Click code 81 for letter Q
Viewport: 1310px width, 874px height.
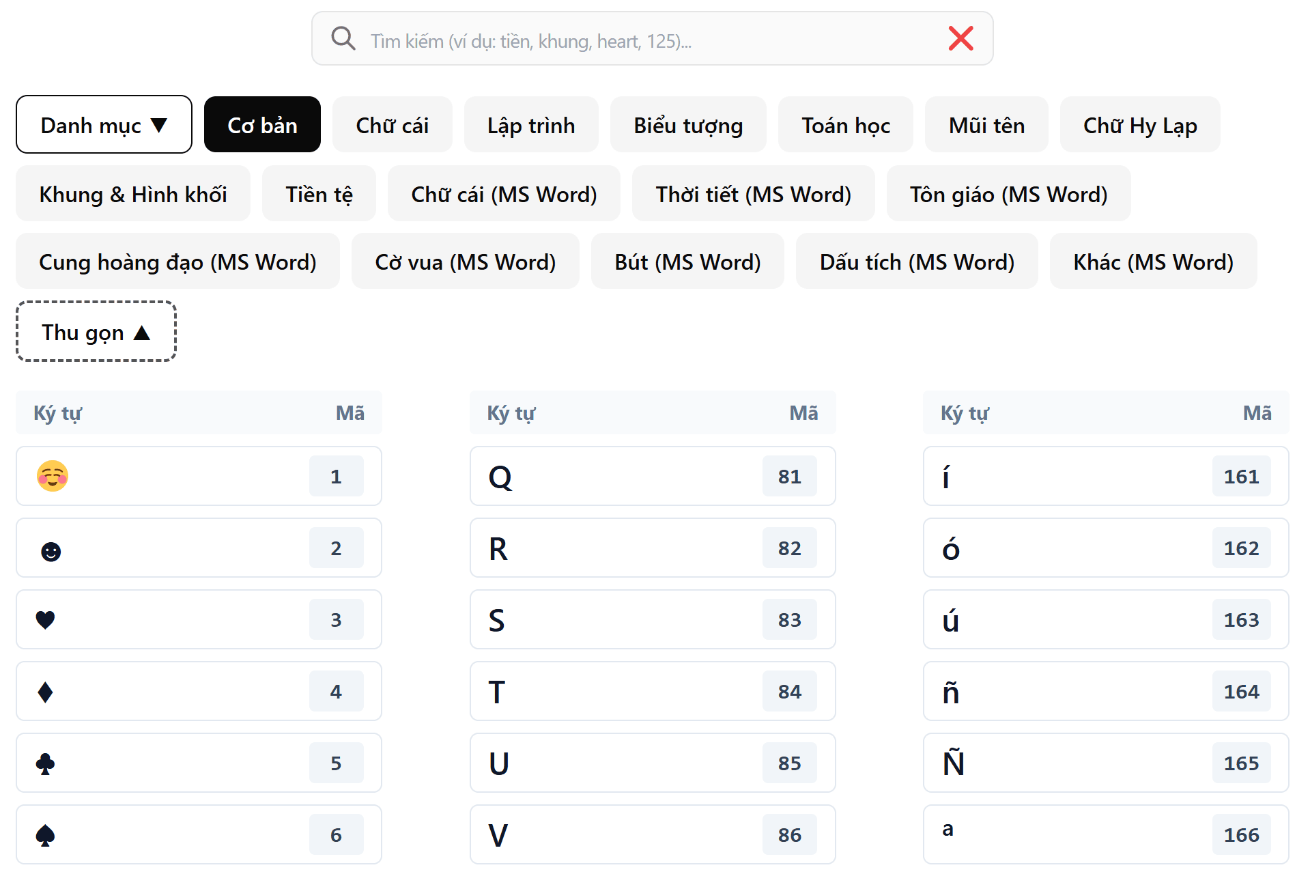pos(789,476)
